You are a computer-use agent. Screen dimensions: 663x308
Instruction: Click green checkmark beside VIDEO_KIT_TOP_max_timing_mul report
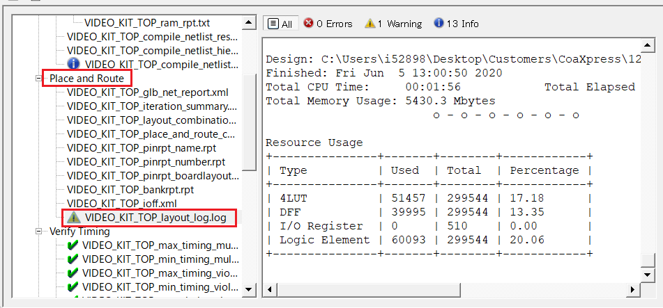pyautogui.click(x=73, y=245)
